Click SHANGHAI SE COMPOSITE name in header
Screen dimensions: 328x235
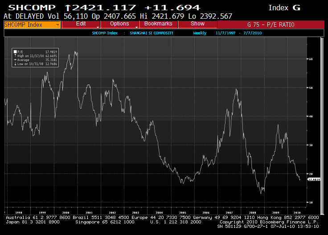tap(151, 33)
